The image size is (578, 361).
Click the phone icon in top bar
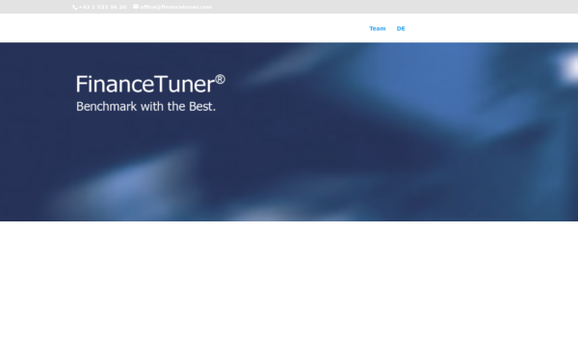tap(75, 7)
